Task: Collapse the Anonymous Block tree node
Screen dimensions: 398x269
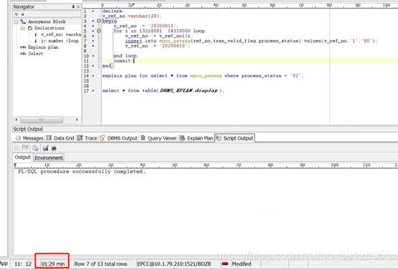Action: [17, 22]
